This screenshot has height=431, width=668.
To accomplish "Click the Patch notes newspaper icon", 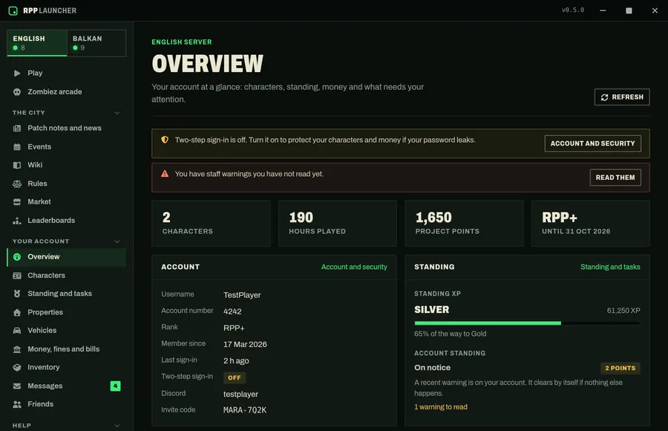I will click(17, 128).
